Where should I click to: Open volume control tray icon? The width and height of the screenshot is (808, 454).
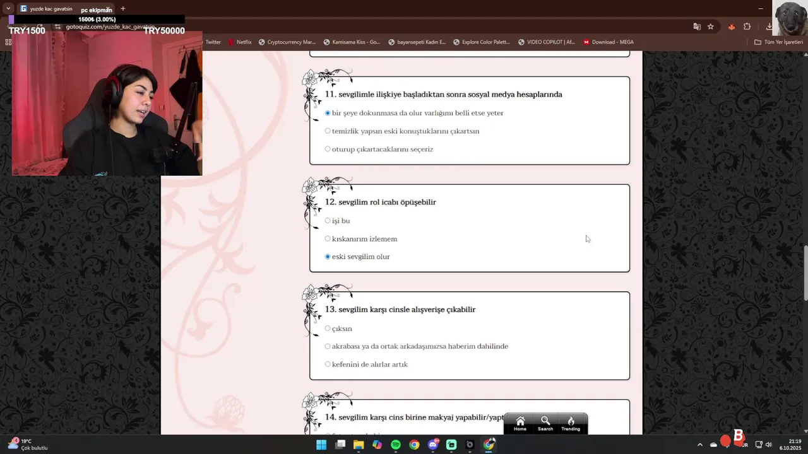click(x=768, y=445)
